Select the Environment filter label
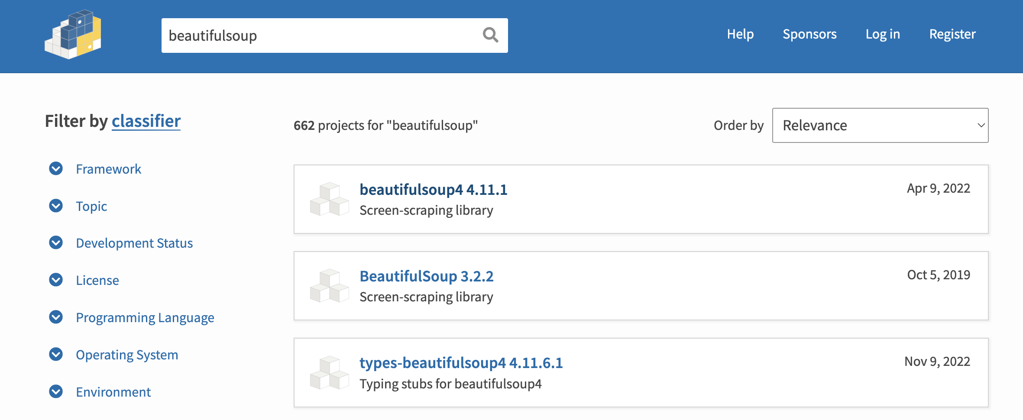 [x=113, y=392]
